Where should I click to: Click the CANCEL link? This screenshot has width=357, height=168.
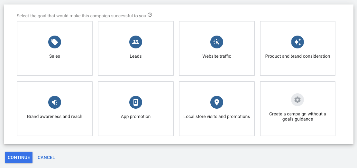pyautogui.click(x=46, y=157)
